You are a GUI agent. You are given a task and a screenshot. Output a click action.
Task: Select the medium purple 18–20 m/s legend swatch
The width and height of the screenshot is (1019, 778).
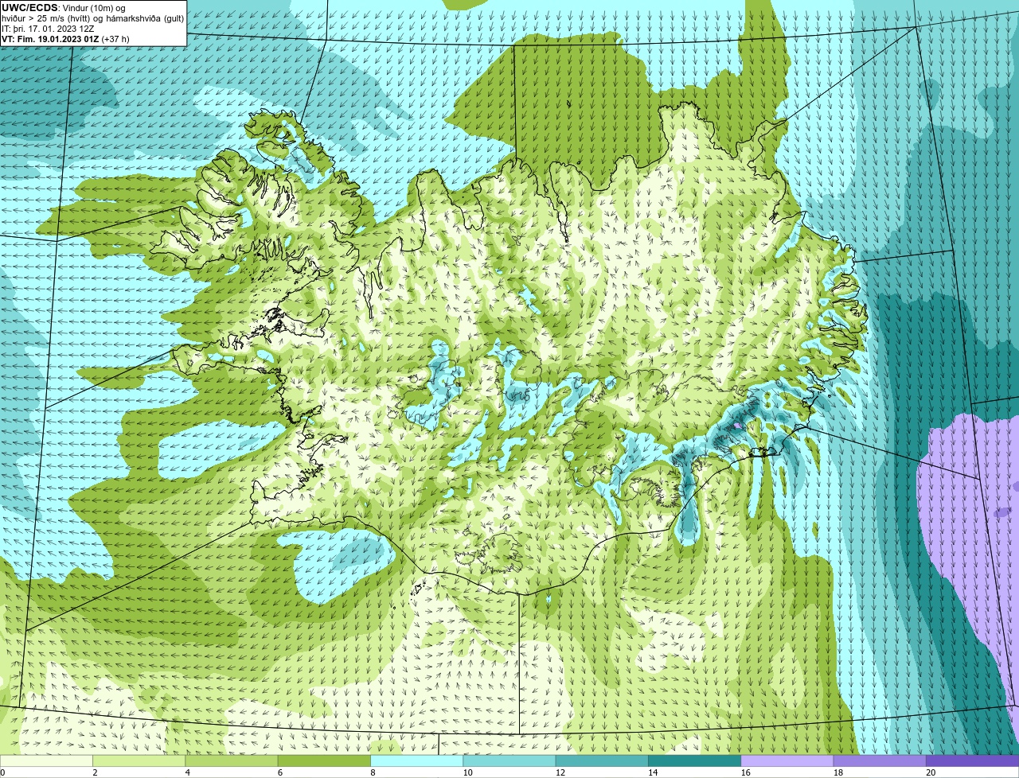point(880,761)
